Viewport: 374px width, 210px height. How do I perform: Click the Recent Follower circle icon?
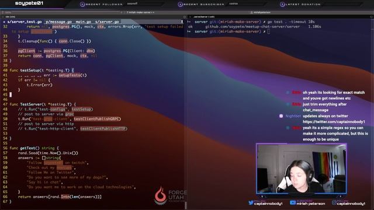point(82,4)
